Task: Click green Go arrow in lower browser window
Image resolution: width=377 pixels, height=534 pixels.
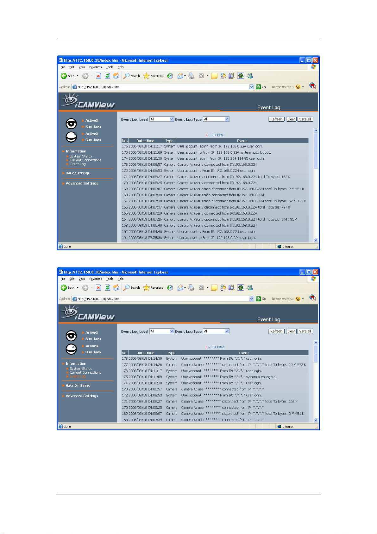Action: point(258,299)
